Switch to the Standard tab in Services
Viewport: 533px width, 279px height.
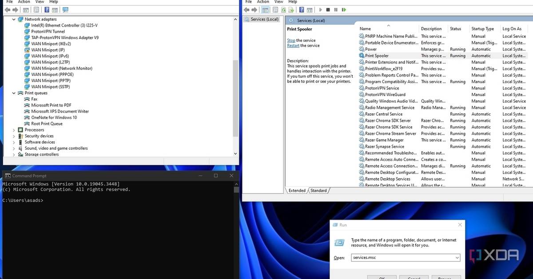318,191
